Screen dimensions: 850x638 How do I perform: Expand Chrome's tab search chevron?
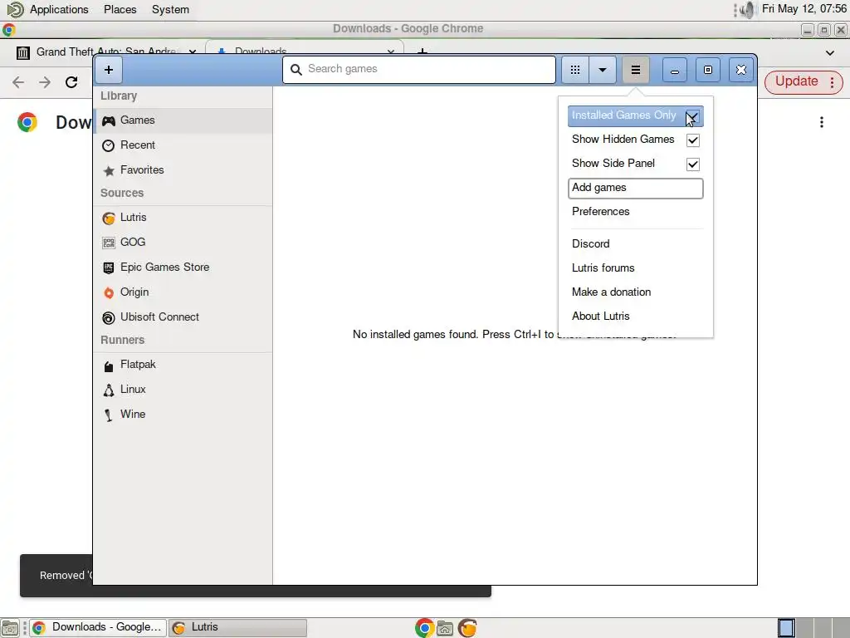(830, 53)
